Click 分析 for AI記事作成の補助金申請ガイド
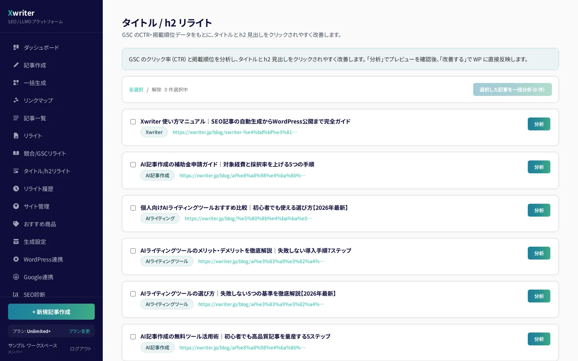578x361 pixels. [539, 167]
